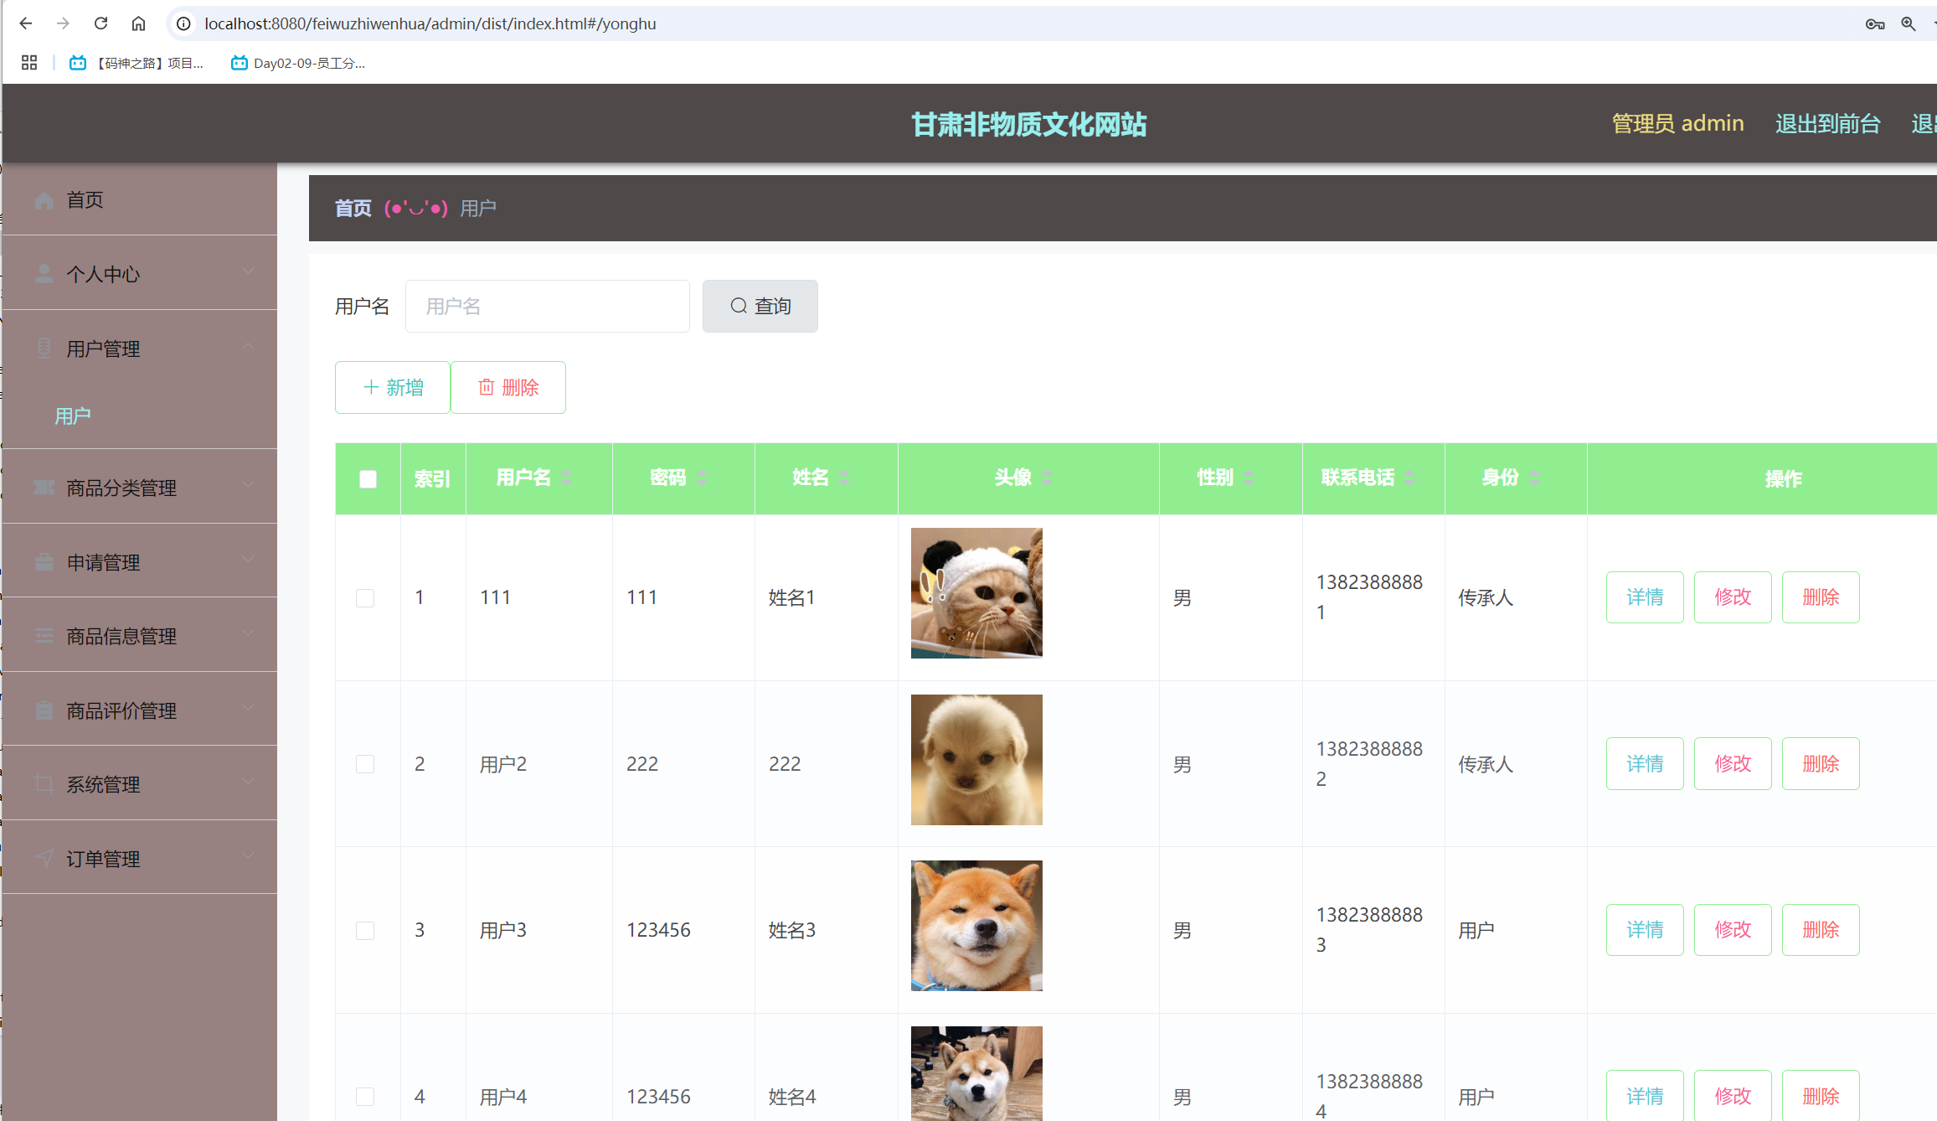1937x1121 pixels.
Task: Toggle the 用户名 column sort arrows
Action: [566, 478]
